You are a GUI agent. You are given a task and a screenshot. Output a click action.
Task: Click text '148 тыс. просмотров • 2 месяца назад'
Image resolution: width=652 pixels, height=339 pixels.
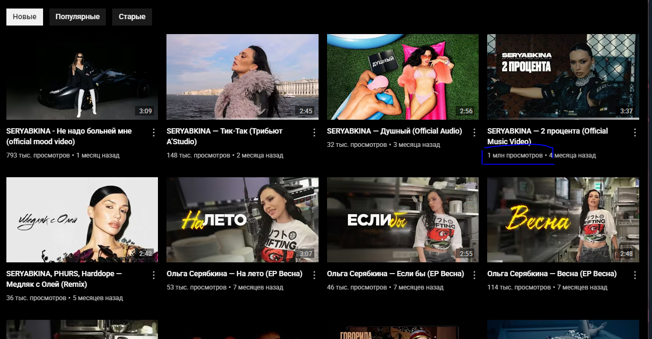pos(225,155)
